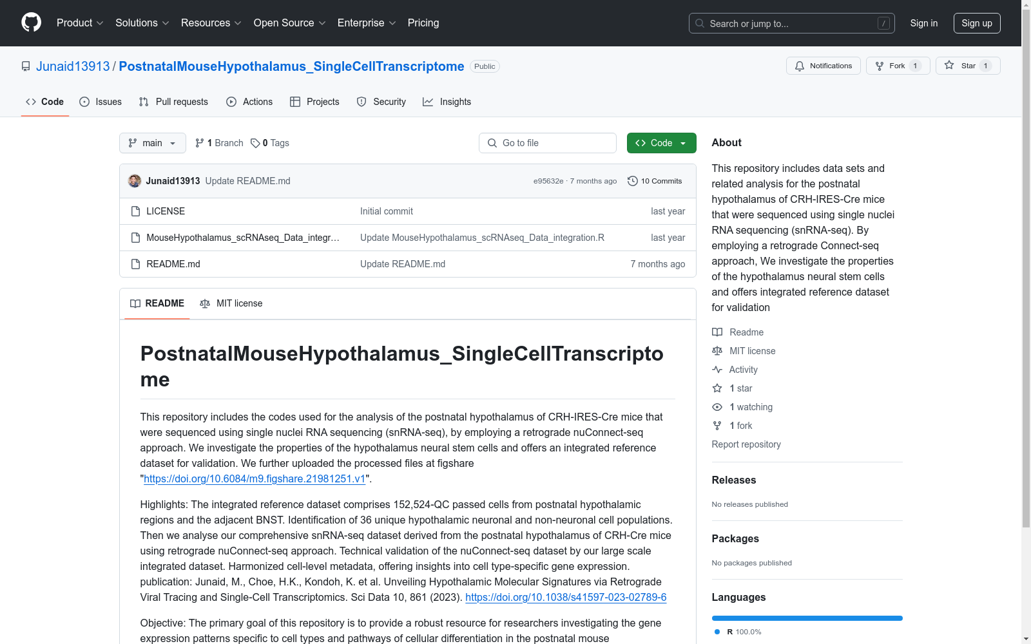Click the star icon to star repository
This screenshot has height=644, width=1031.
[949, 65]
